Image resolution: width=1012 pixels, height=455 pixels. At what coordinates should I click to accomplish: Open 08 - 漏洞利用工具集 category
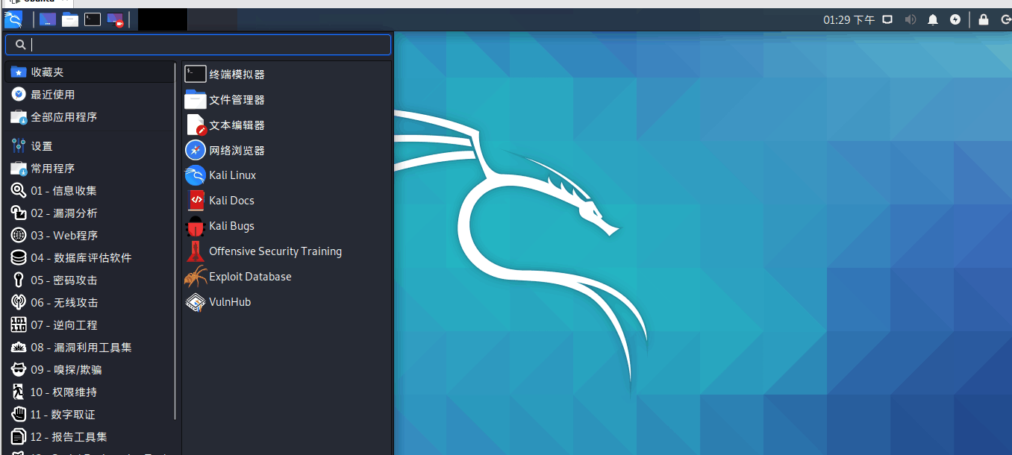coord(90,348)
